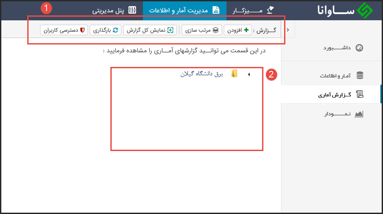Image resolution: width=383 pixels, height=214 pixels.
Task: Click the desk lamp icon of میزکار
Action: click(x=270, y=10)
